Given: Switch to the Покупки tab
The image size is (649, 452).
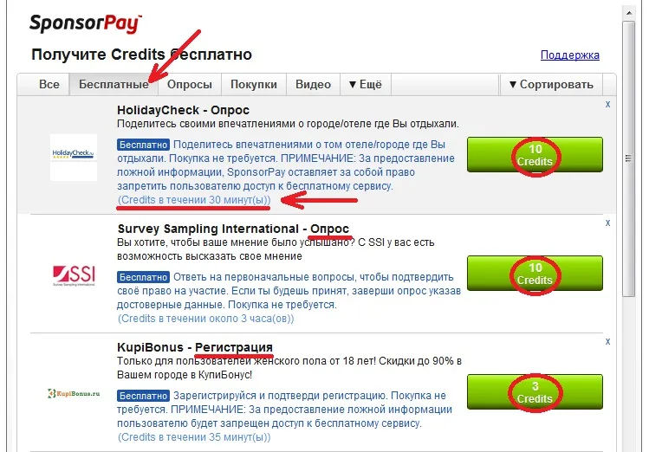Looking at the screenshot, I should 254,84.
